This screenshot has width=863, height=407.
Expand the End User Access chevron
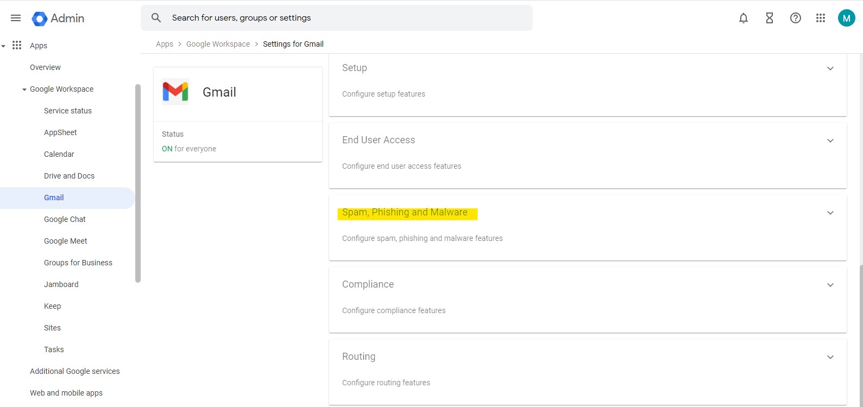pyautogui.click(x=830, y=141)
